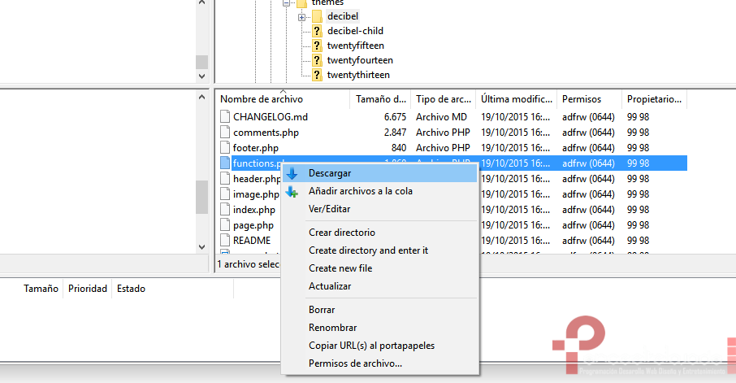
Task: Select the footer.php file name
Action: pos(256,148)
